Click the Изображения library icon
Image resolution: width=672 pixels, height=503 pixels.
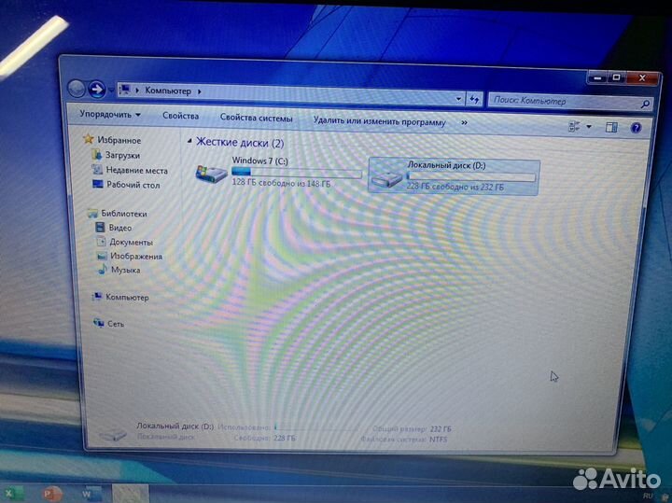pos(102,256)
